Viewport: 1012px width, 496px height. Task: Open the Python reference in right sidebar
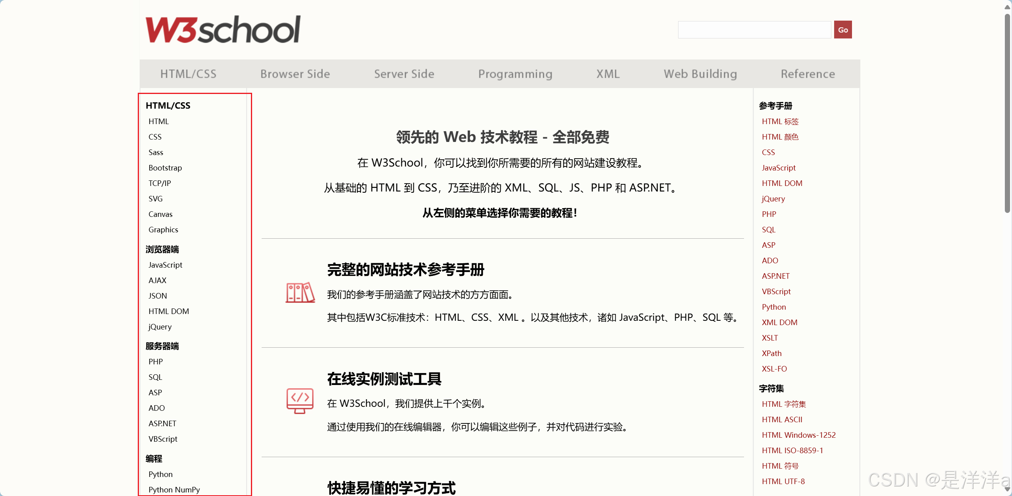[774, 307]
